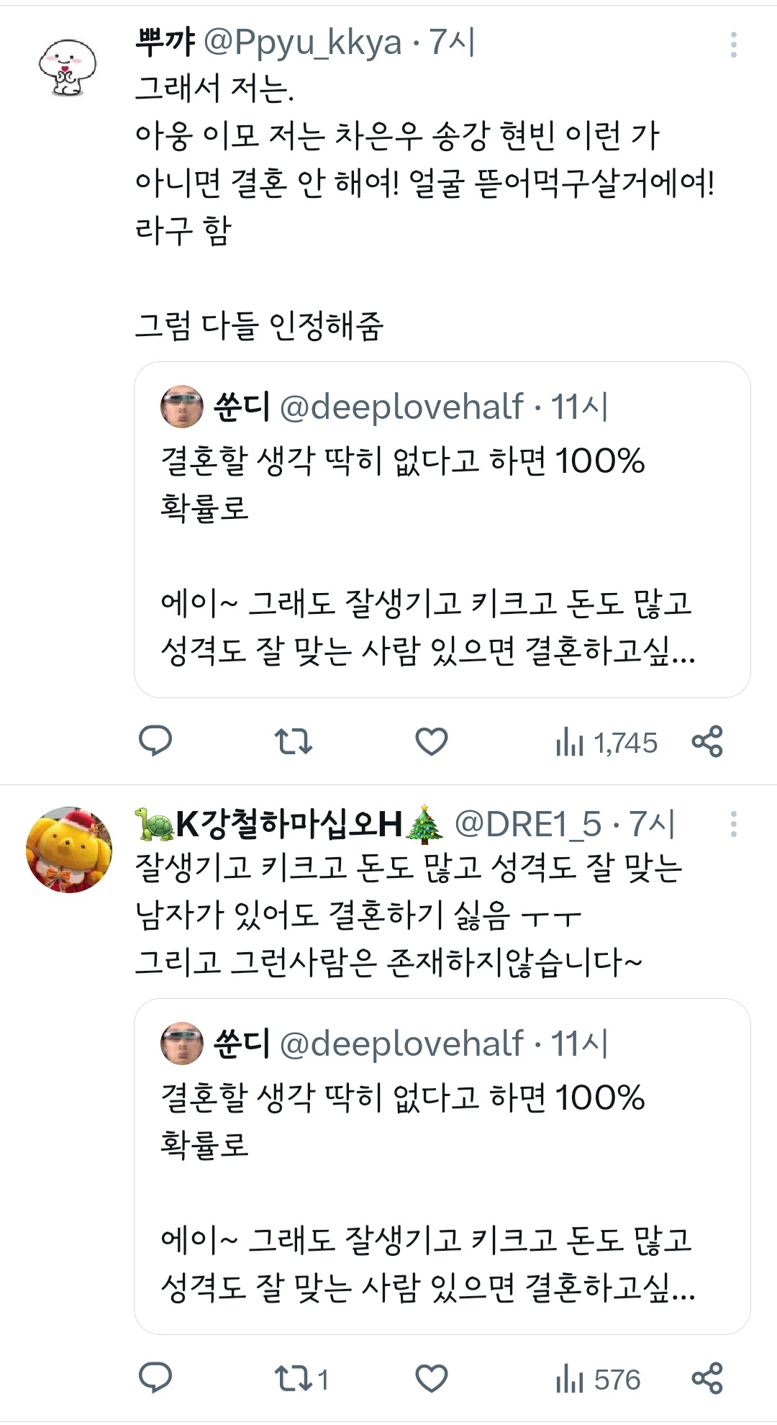The image size is (777, 1425).
Task: Open @DRE1_5 username link
Action: 528,824
